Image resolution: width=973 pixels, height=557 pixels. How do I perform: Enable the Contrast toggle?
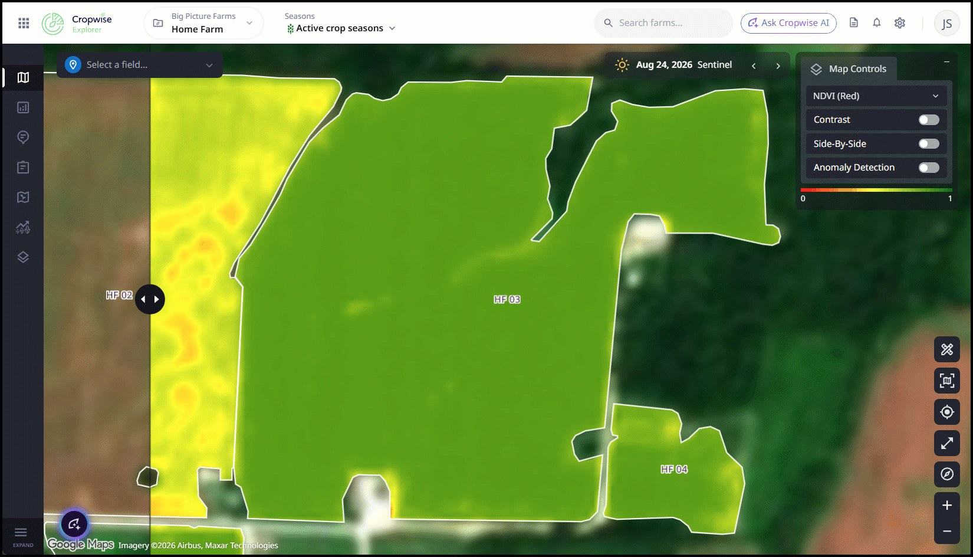pos(929,120)
